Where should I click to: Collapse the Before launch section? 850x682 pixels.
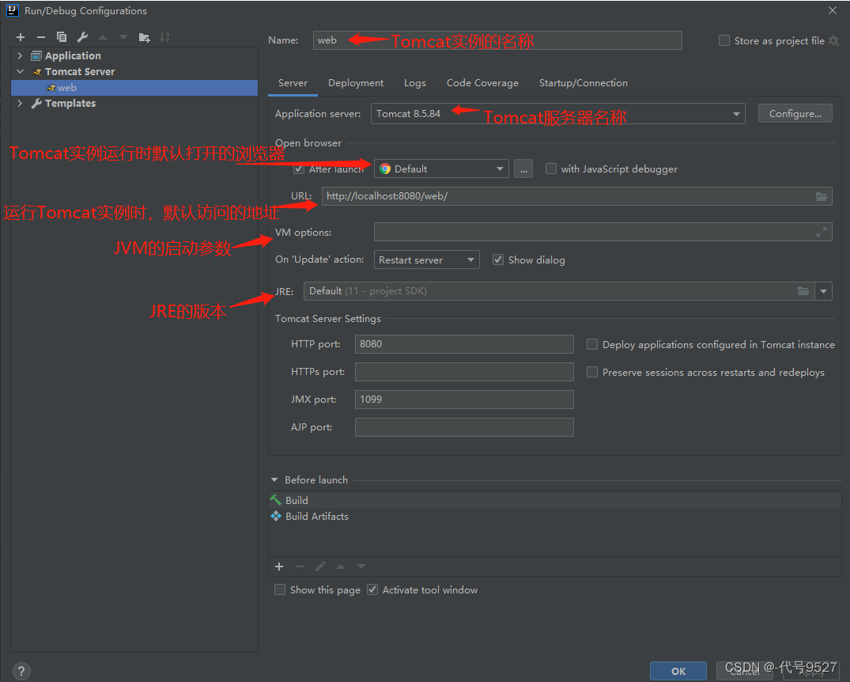(x=274, y=480)
